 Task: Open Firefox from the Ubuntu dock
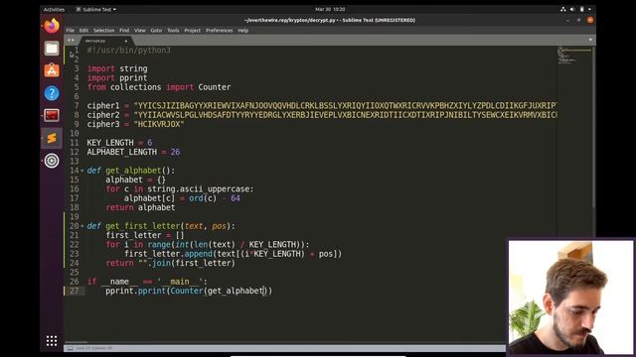pyautogui.click(x=52, y=26)
